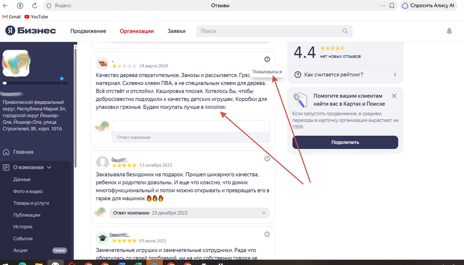
Task: Click the star rating of the 24 марта 2024 review
Action: [x=124, y=66]
